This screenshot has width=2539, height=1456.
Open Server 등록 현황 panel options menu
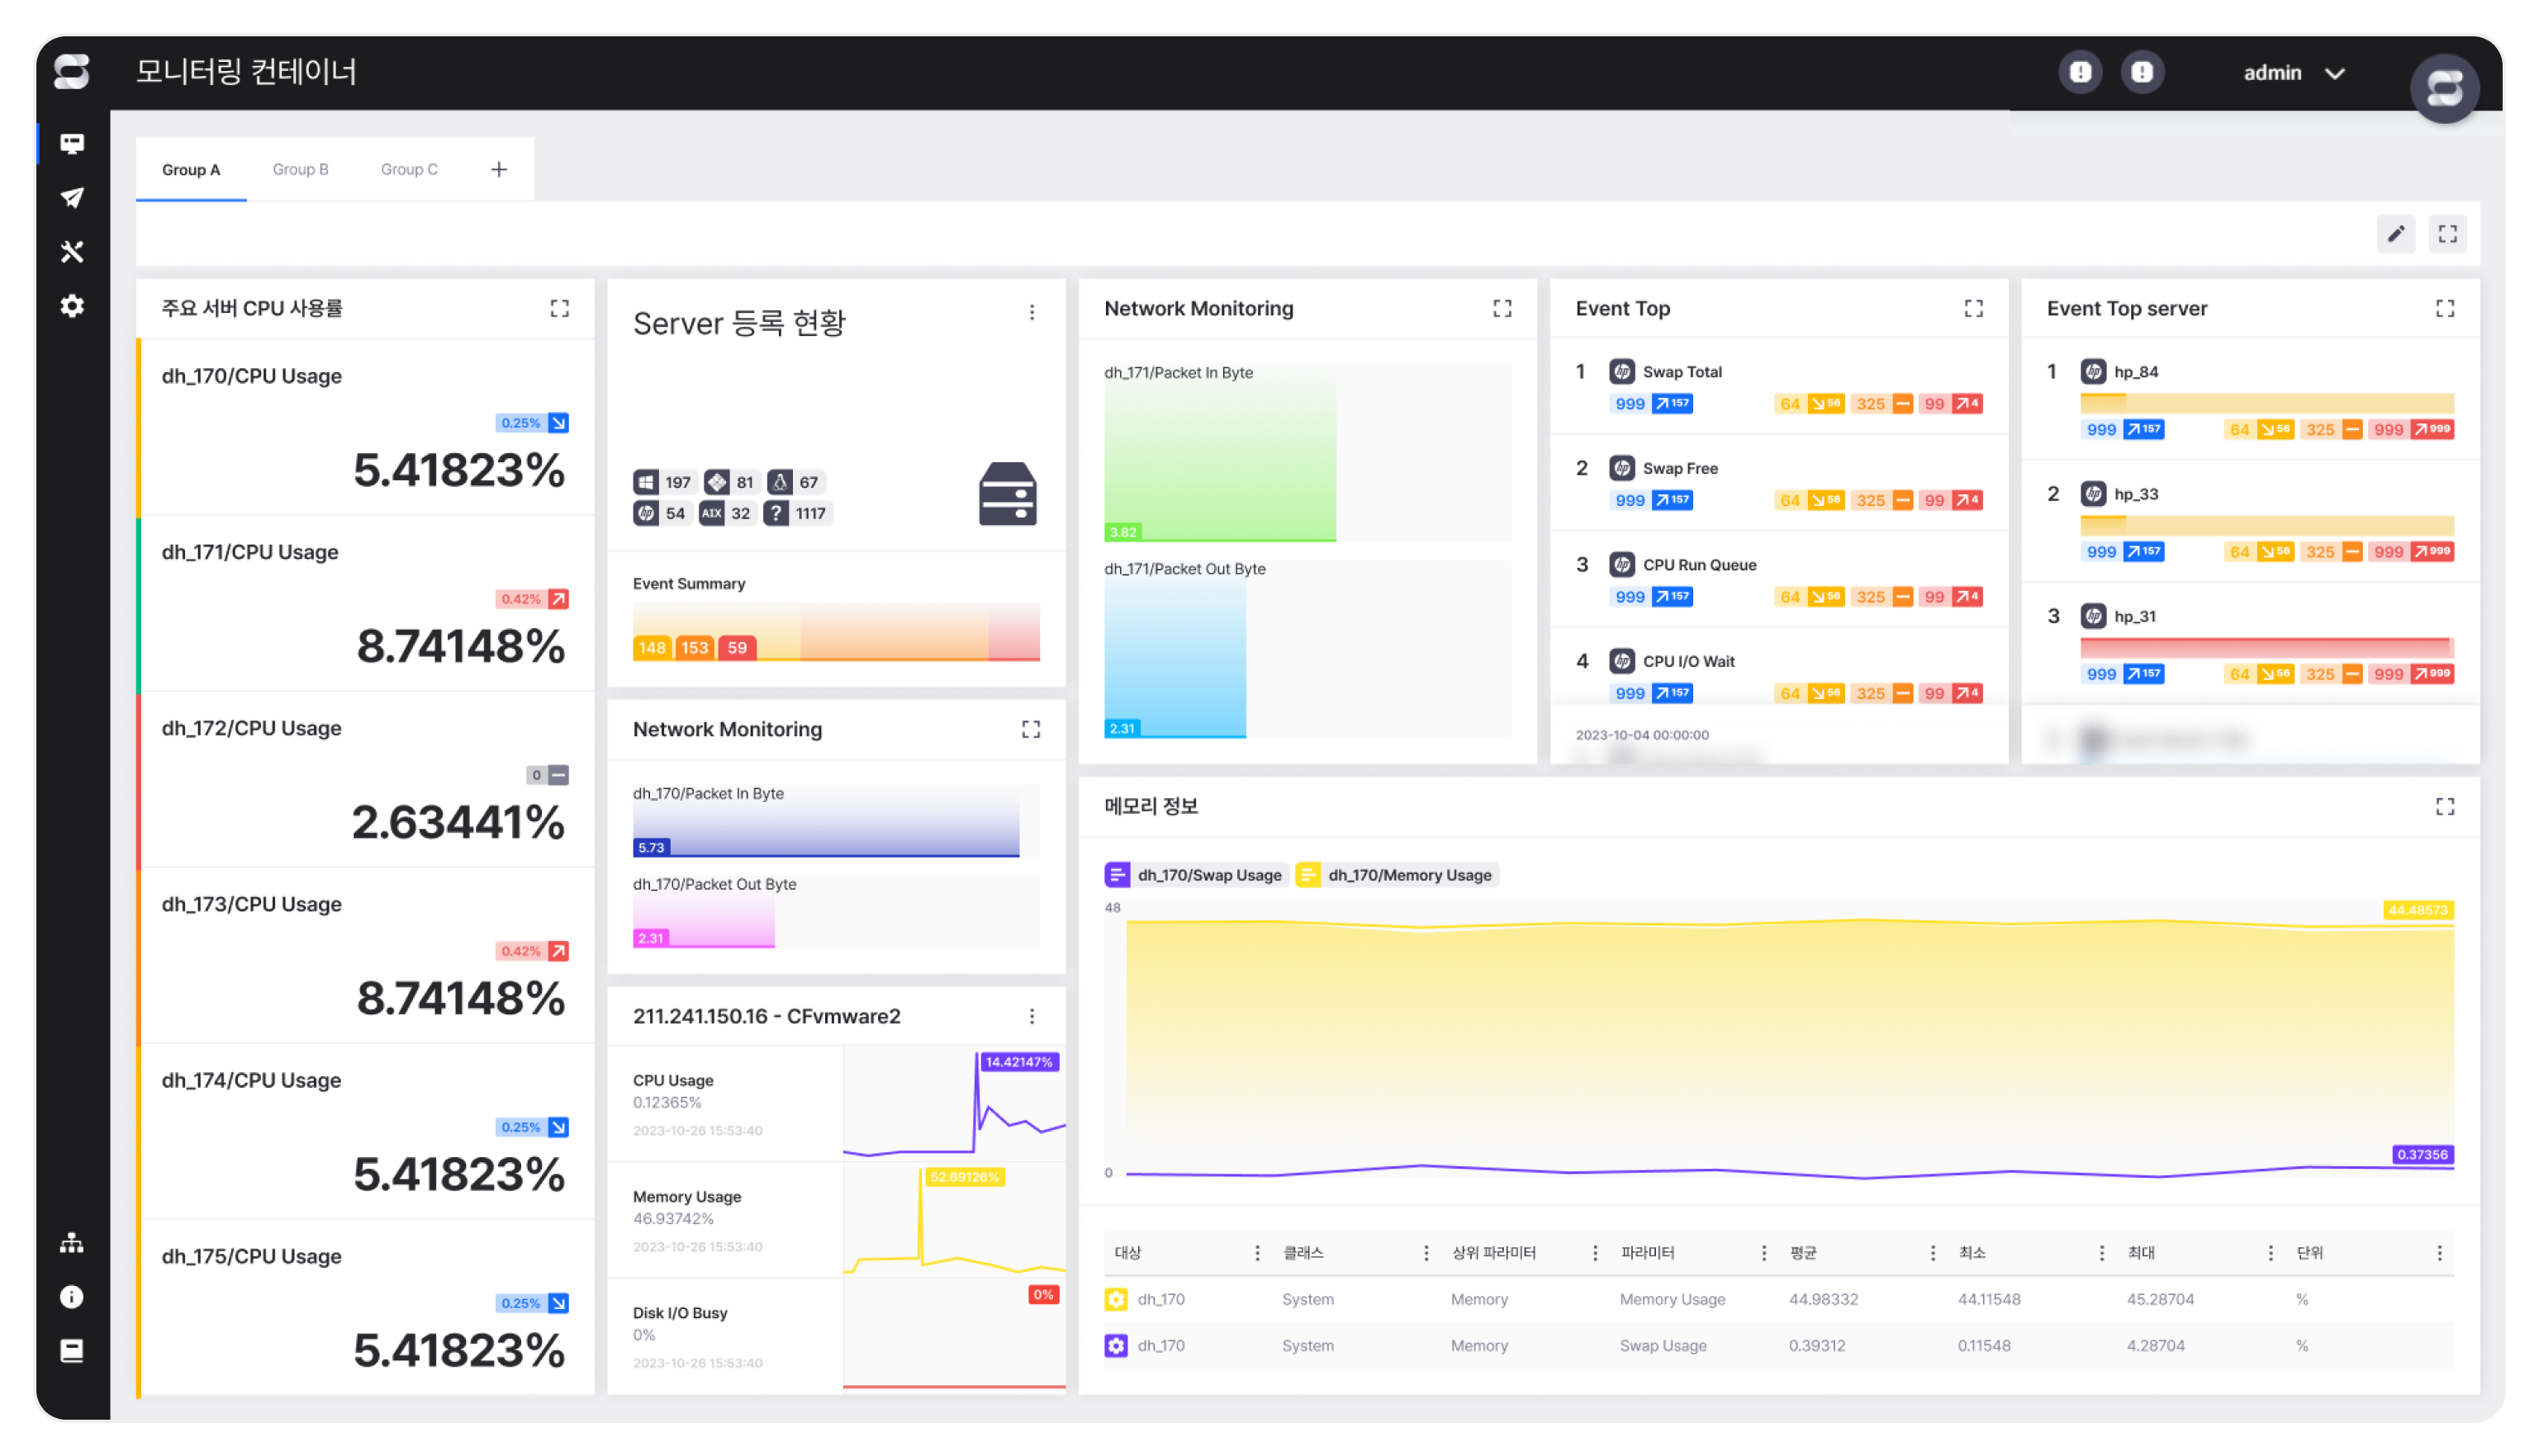tap(1032, 313)
